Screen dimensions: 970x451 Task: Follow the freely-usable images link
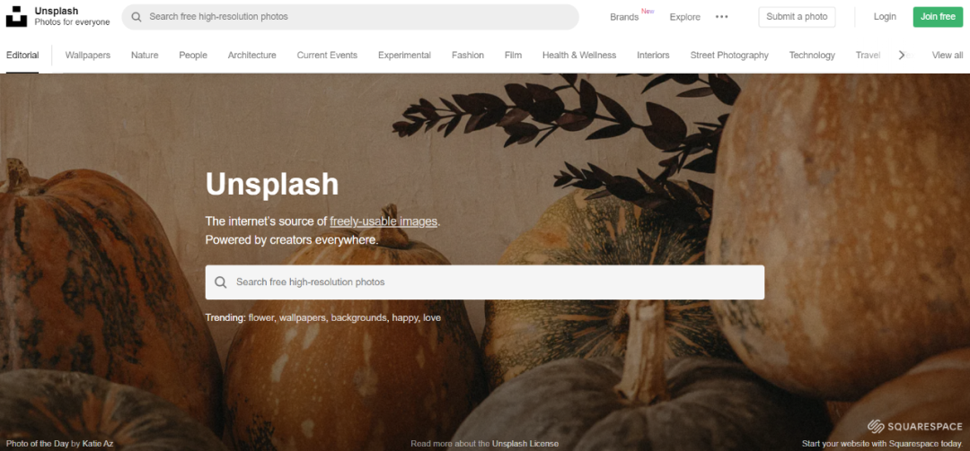click(x=384, y=221)
